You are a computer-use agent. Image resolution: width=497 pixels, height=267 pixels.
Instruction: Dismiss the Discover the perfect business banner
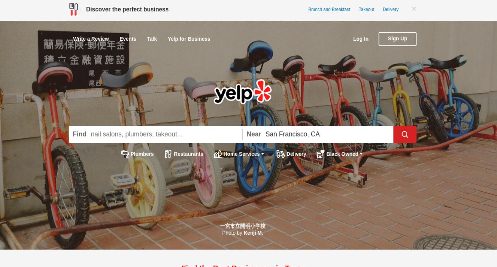tap(414, 9)
